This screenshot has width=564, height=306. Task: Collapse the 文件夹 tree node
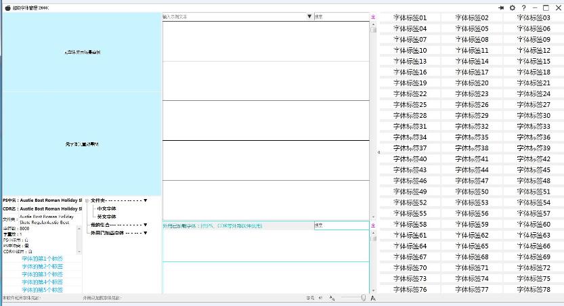tap(87, 200)
